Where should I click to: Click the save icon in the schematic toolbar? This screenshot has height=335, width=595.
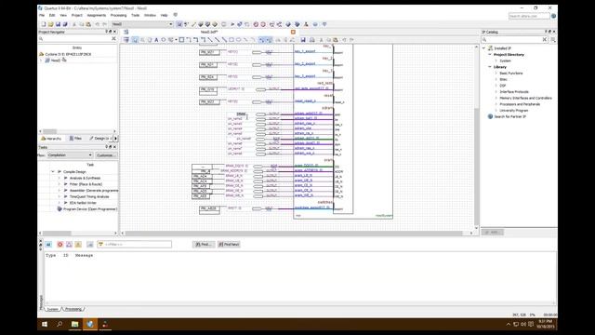(303, 40)
